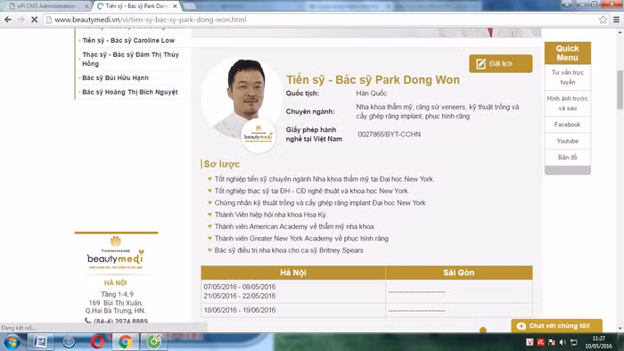Click the chat bubble icon on chat widget
This screenshot has height=351, width=624.
point(521,326)
